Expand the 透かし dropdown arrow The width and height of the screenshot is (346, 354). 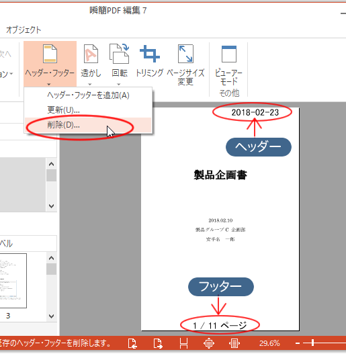90,85
